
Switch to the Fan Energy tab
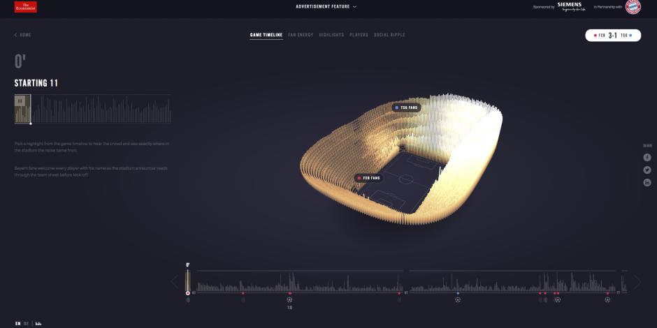301,35
